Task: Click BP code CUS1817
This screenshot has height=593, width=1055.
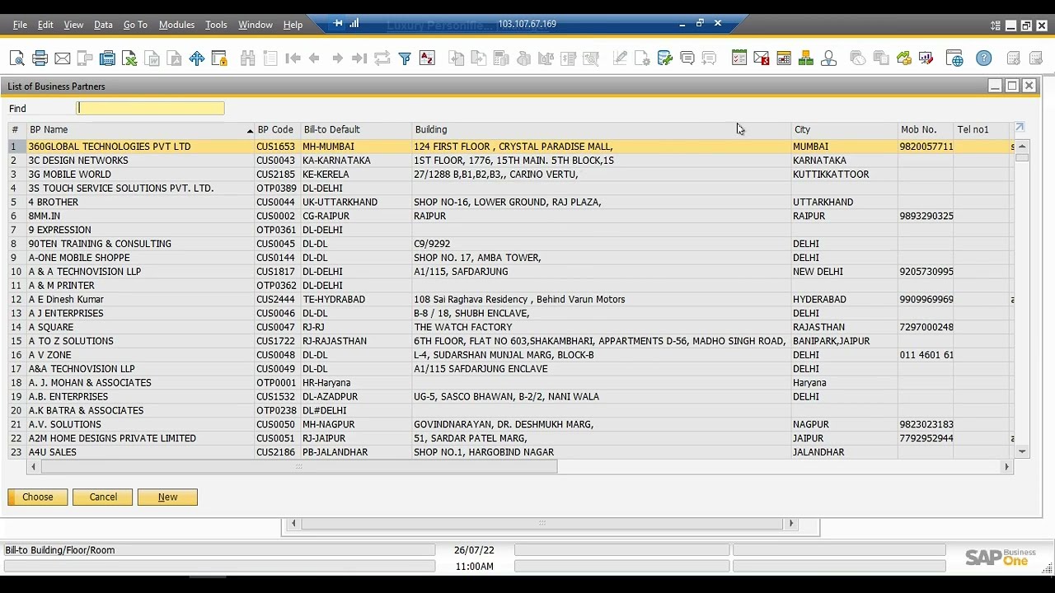Action: click(275, 272)
